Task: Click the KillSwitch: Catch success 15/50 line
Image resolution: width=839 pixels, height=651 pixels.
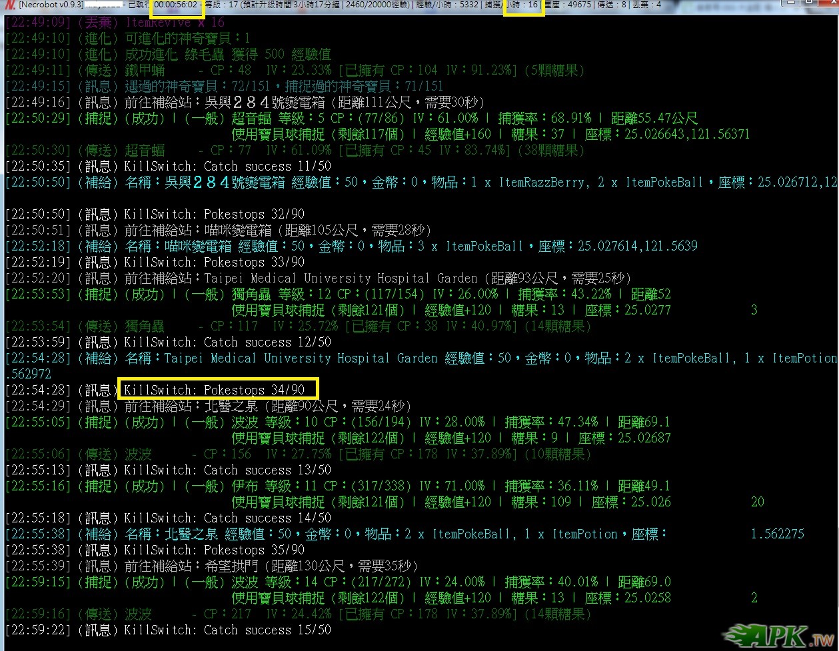Action: 168,630
